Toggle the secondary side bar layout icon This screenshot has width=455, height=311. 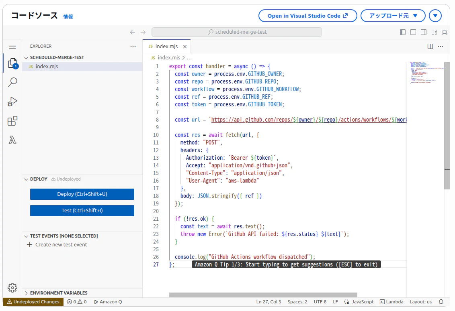[424, 32]
